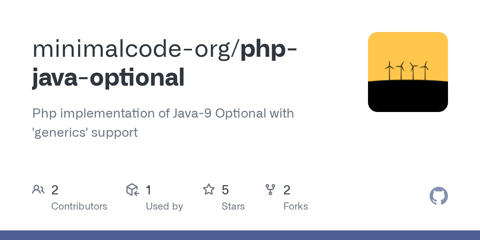The width and height of the screenshot is (480, 240).
Task: Open the windmill repository avatar image
Action: coord(408,72)
